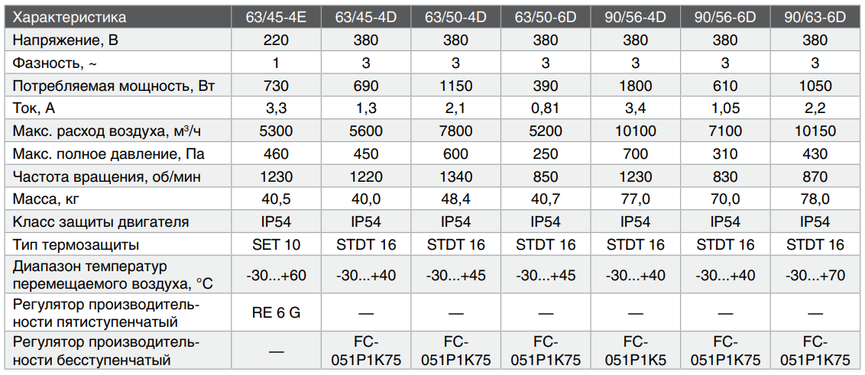Select the 63/45-4E column header
The width and height of the screenshot is (865, 375).
(276, 17)
